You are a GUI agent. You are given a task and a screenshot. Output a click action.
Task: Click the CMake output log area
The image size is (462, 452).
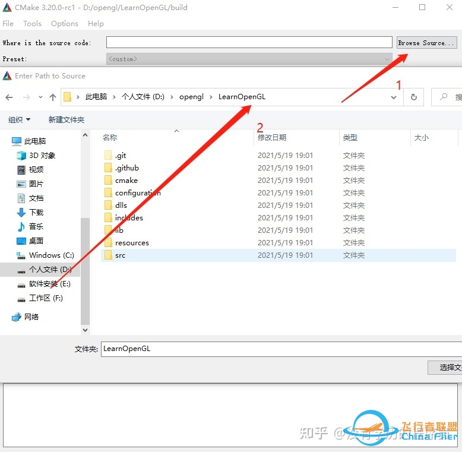point(230,415)
